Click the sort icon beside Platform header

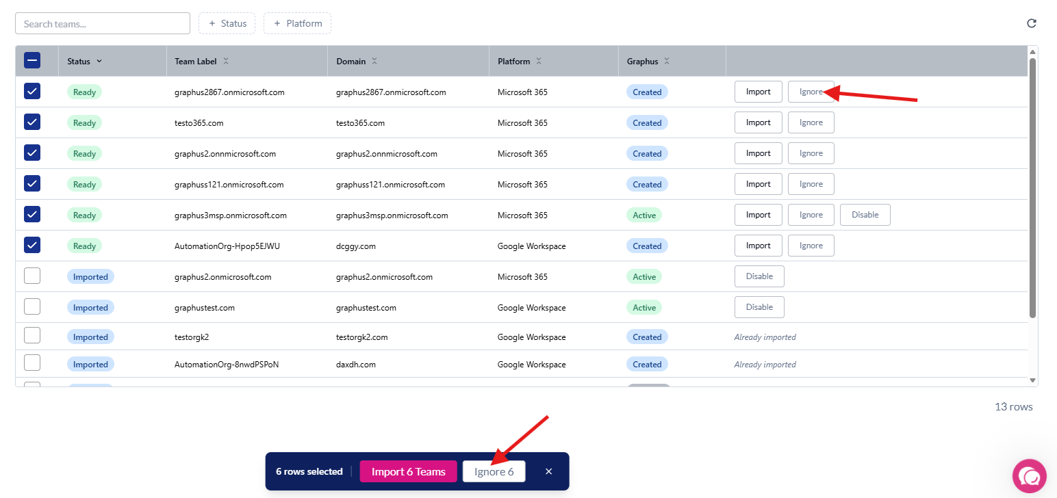coord(539,61)
